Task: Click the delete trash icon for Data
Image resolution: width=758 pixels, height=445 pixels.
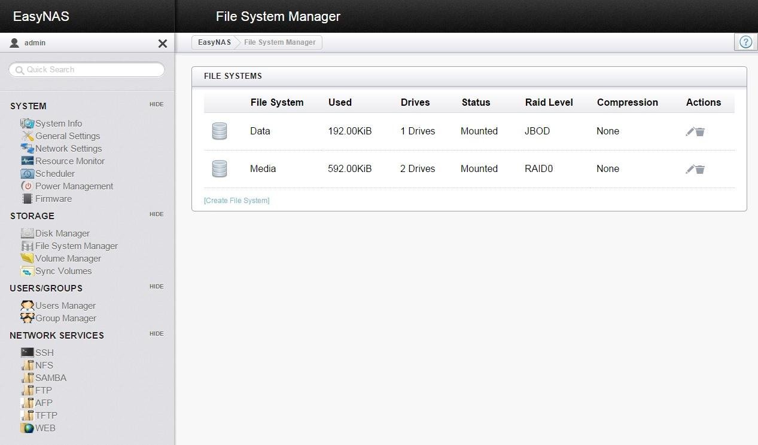Action: [700, 132]
